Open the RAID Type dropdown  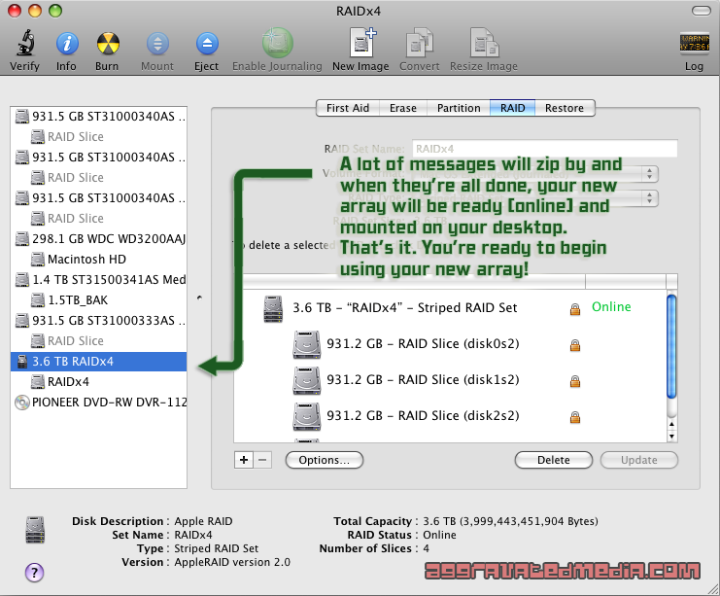[x=535, y=198]
